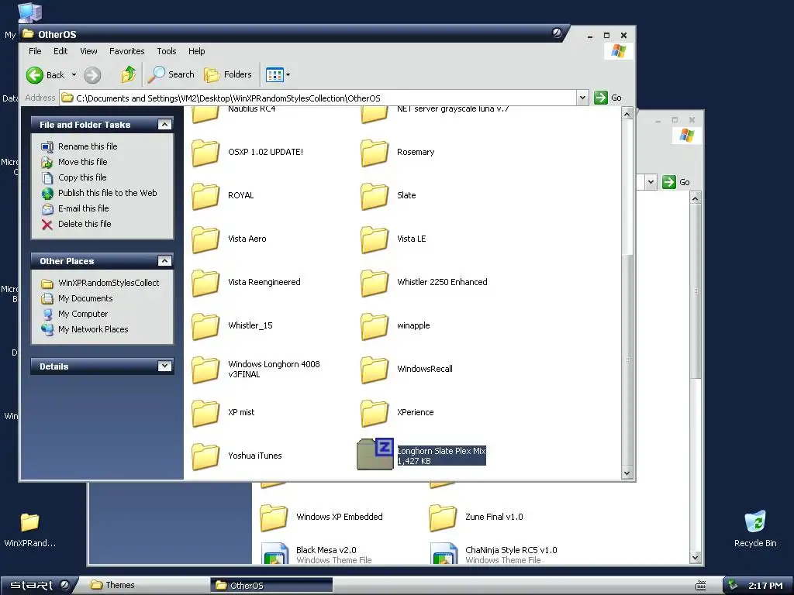Click the Go button in the Themes window
The height and width of the screenshot is (595, 794).
click(x=676, y=182)
